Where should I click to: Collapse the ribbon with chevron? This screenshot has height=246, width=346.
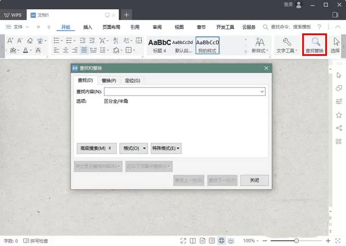point(338,27)
